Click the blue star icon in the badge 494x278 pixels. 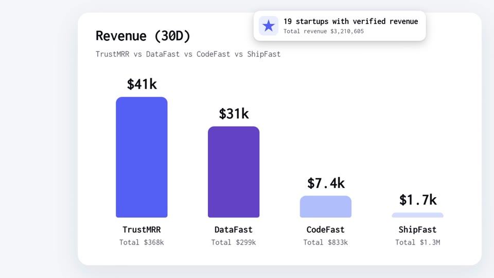pyautogui.click(x=269, y=26)
